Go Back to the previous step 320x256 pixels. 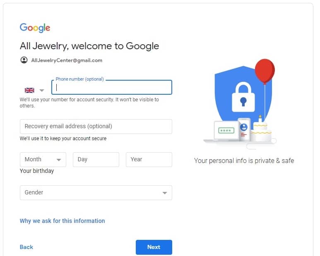(26, 247)
